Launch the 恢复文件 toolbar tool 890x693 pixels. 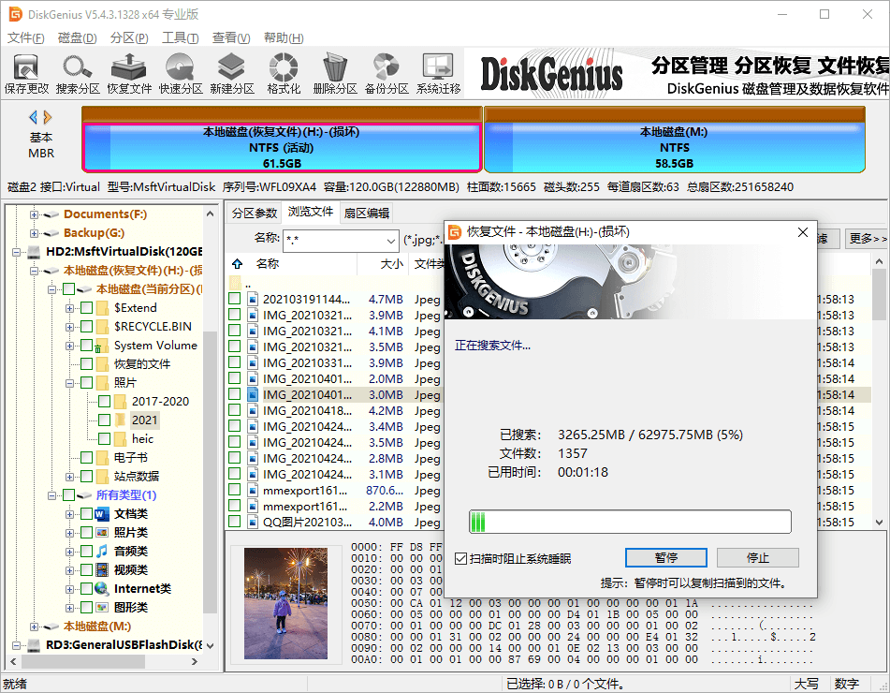click(129, 73)
